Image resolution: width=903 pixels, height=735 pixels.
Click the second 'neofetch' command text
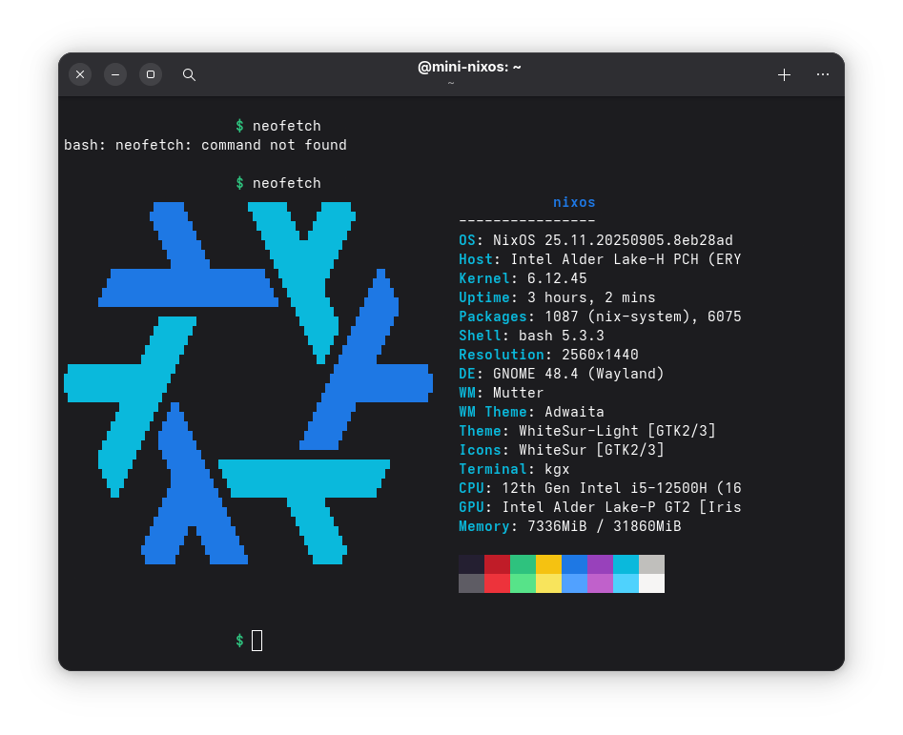tap(287, 183)
